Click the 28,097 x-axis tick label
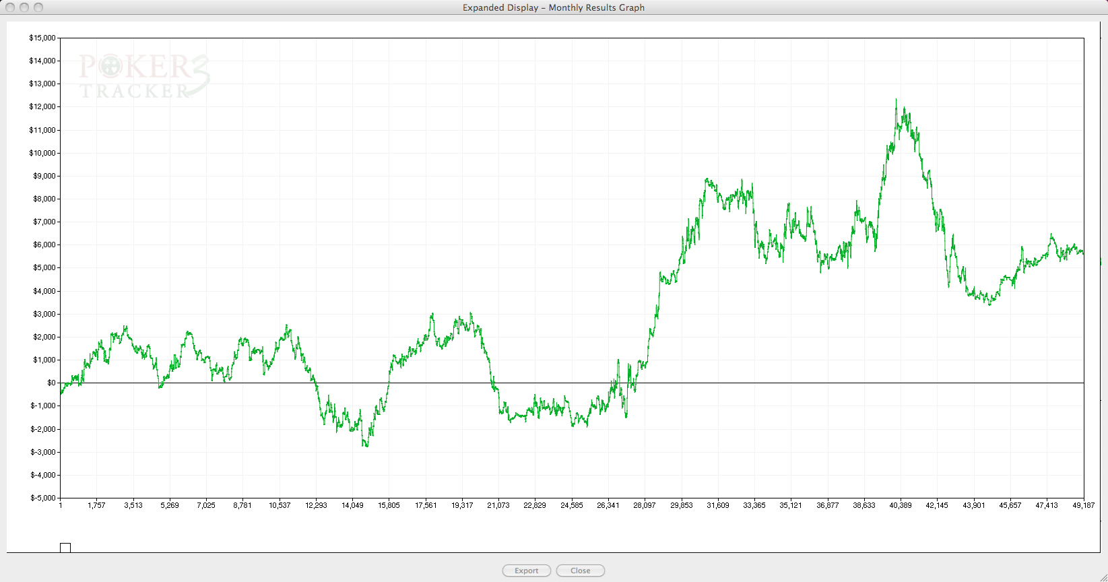The image size is (1108, 582). tap(645, 505)
